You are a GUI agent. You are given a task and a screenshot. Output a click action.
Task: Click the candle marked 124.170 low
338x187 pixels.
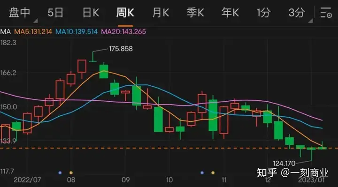[311, 154]
